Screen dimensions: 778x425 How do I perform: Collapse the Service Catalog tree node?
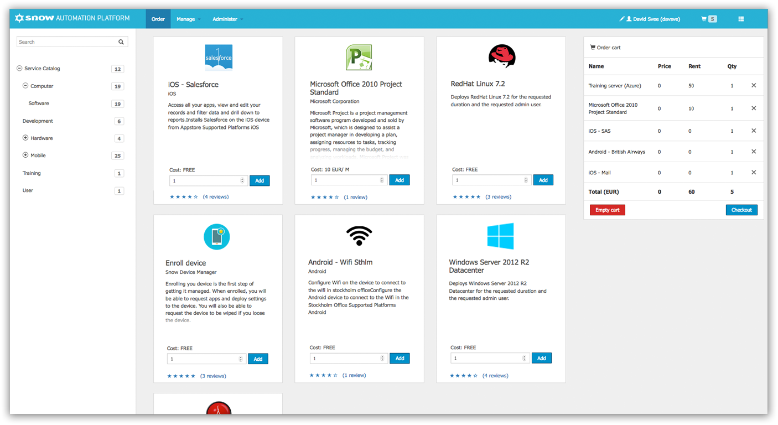[x=19, y=69]
